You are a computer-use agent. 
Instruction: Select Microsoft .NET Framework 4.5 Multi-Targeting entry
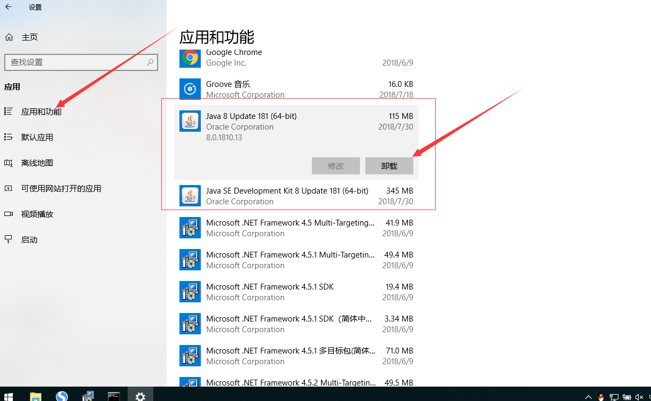[296, 228]
